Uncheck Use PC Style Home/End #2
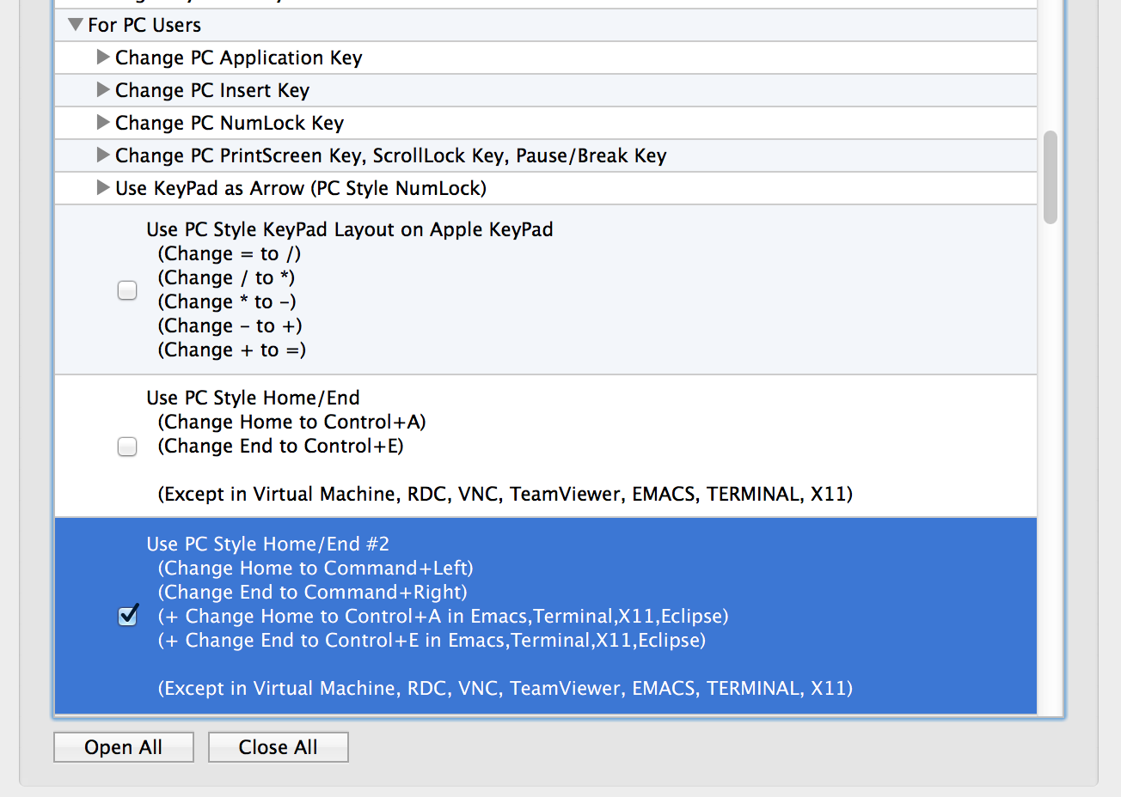Screen dimensions: 1121x797 [127, 615]
